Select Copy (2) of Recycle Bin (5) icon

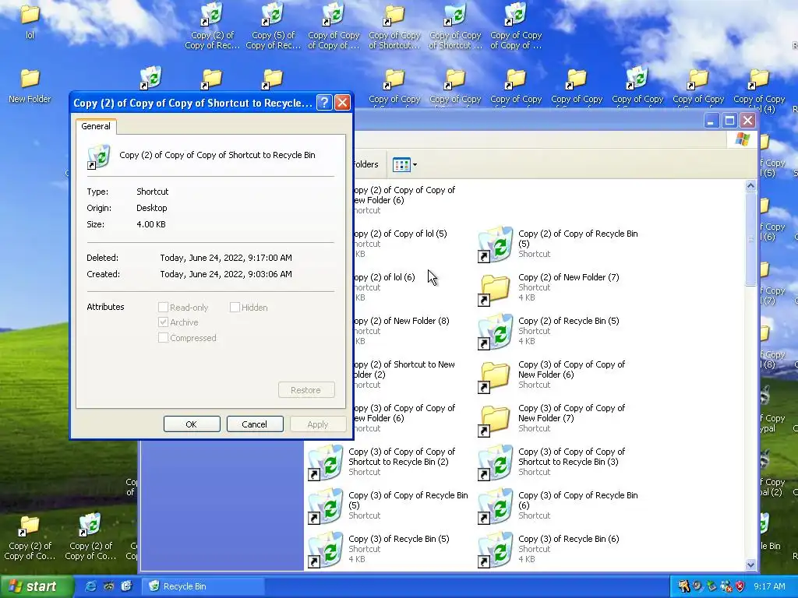(x=495, y=332)
